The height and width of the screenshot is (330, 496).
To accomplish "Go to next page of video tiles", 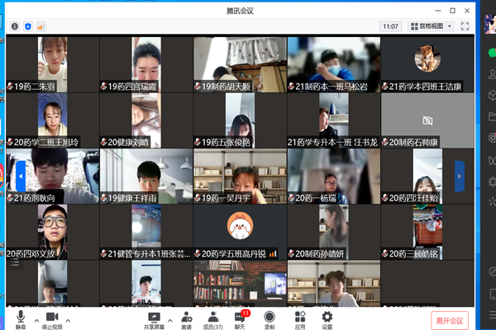I will pos(460,176).
